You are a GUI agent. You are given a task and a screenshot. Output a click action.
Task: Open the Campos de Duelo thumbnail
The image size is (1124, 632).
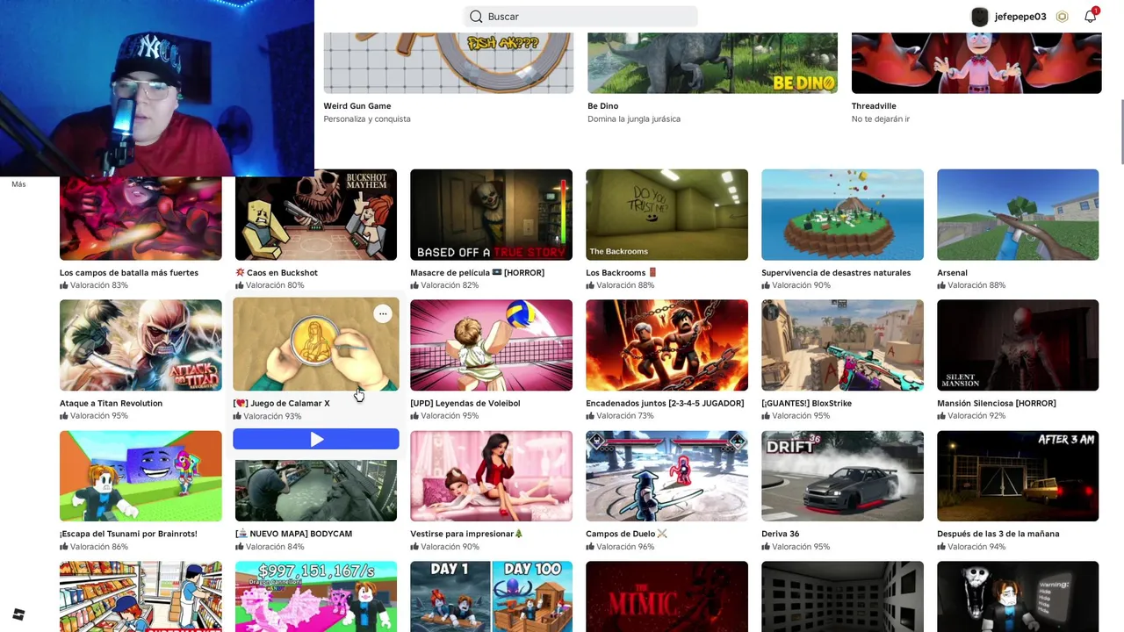tap(666, 476)
